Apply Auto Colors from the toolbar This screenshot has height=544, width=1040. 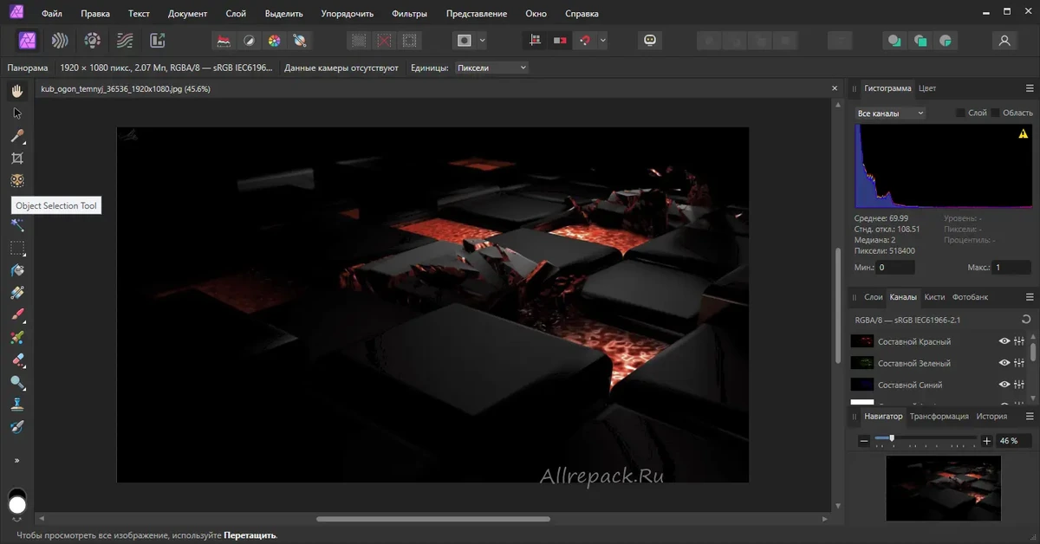pos(274,40)
